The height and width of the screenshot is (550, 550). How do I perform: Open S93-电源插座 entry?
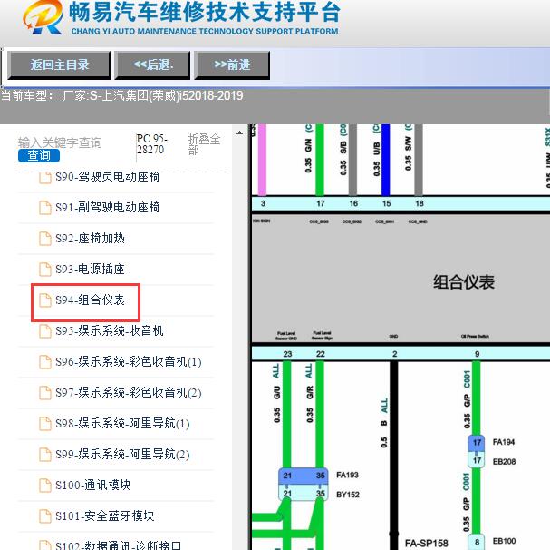tap(90, 270)
